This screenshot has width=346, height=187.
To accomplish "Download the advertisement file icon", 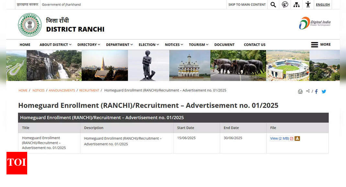I will pyautogui.click(x=297, y=139).
